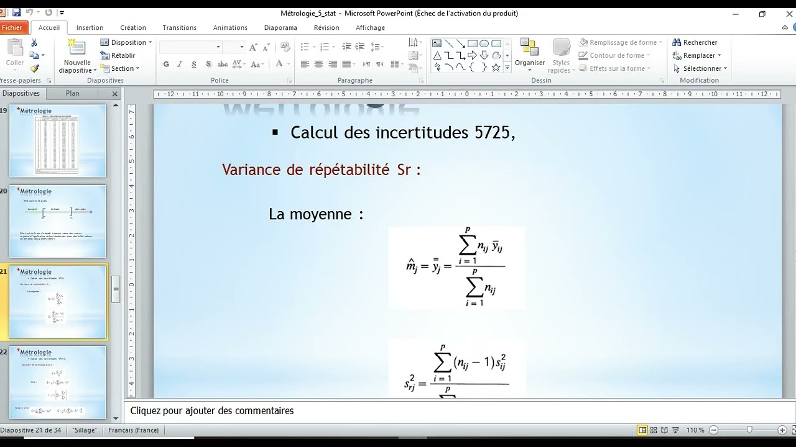
Task: Open the Fichier tab
Action: coord(12,27)
